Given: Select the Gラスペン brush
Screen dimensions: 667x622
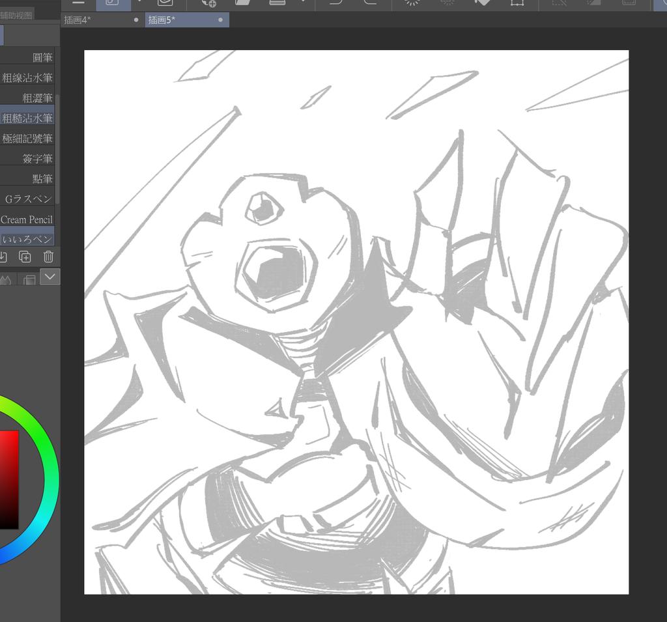Looking at the screenshot, I should [27, 199].
